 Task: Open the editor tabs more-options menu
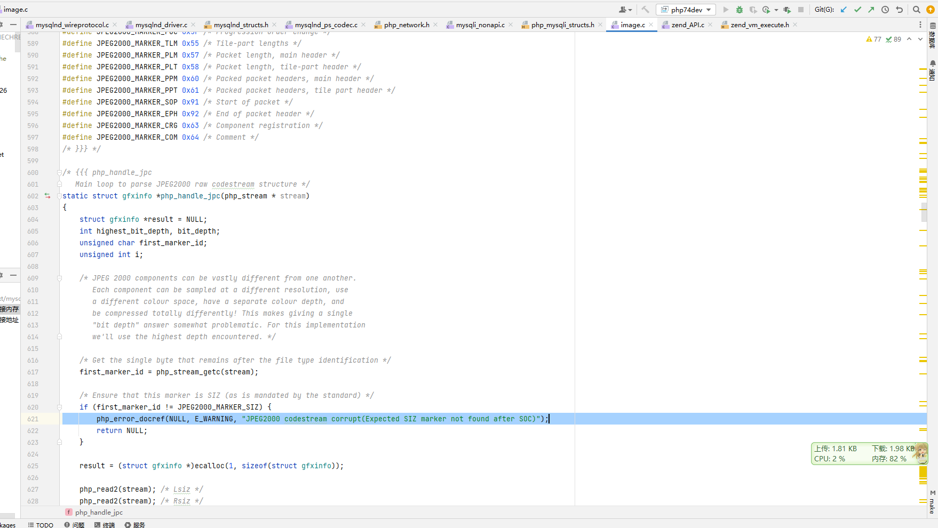point(920,25)
